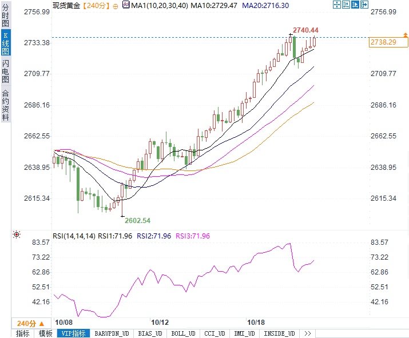Open the 闪电图 side tab
Viewport: 409px width, 338px height.
pyautogui.click(x=5, y=73)
